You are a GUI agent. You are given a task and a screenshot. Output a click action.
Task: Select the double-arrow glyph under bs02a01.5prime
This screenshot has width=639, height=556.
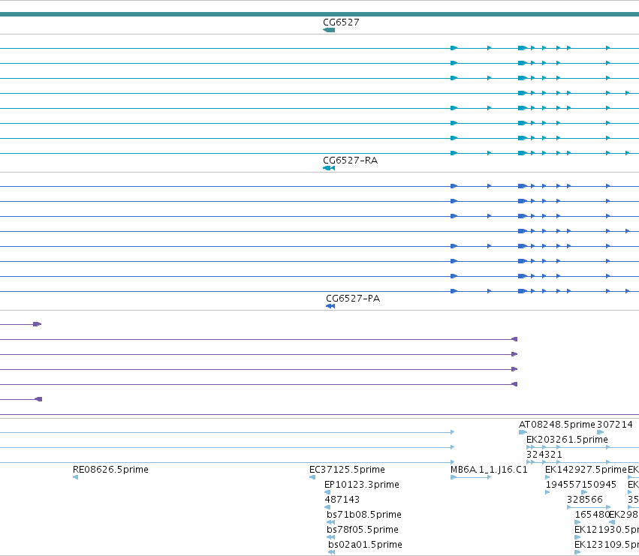(331, 553)
